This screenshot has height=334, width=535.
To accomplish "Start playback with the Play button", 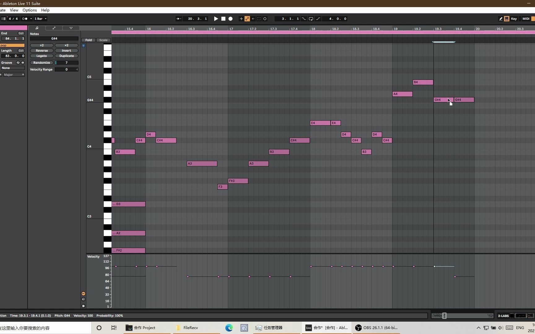I will pyautogui.click(x=216, y=19).
